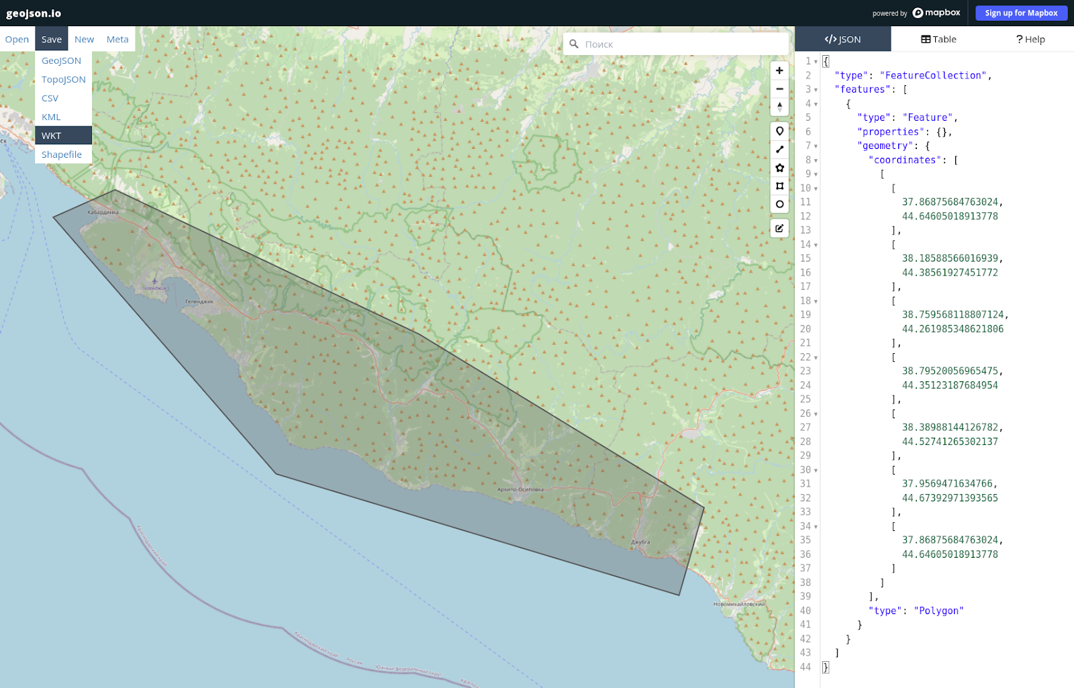
Task: Fold coordinate pair at line 22
Action: [816, 358]
